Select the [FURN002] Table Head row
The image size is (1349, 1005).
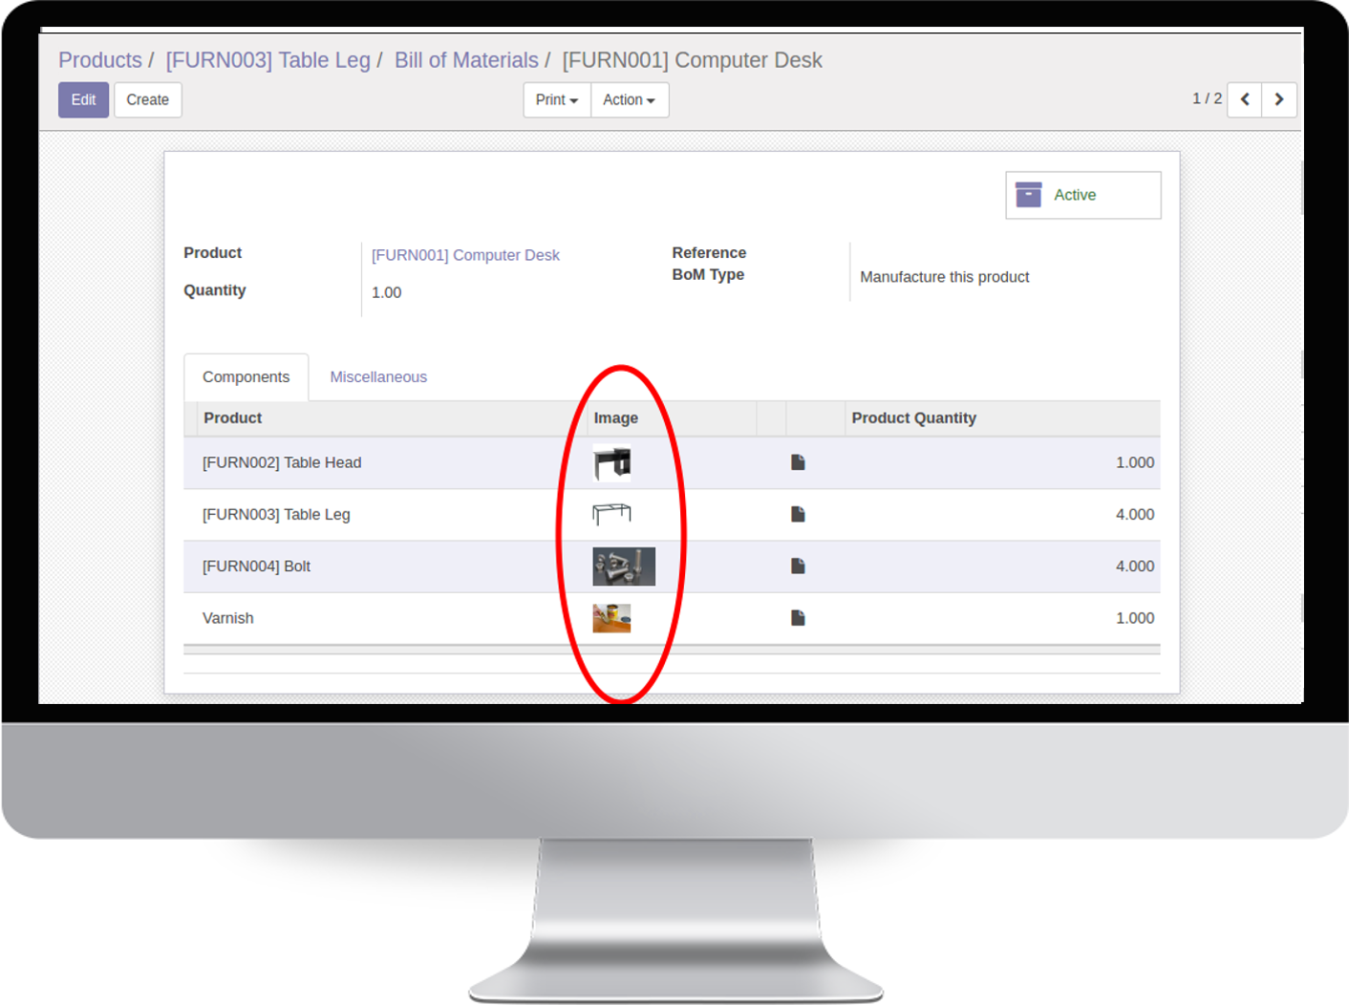(x=672, y=462)
